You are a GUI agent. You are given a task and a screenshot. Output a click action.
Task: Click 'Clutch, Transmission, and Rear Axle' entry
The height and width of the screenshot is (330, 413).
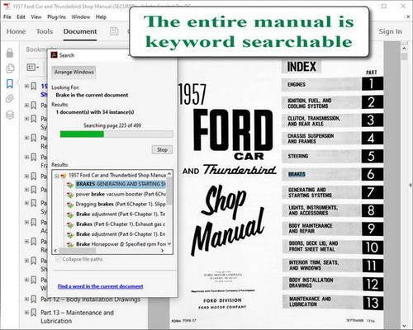click(332, 120)
